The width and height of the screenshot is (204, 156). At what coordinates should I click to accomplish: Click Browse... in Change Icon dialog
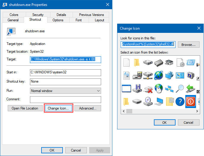[189, 45]
